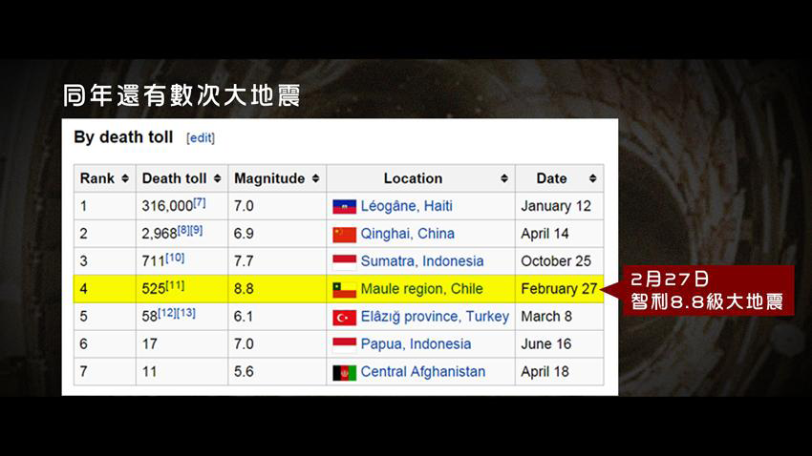The image size is (812, 456).
Task: Open citation [13] after 58
Action: tap(186, 313)
